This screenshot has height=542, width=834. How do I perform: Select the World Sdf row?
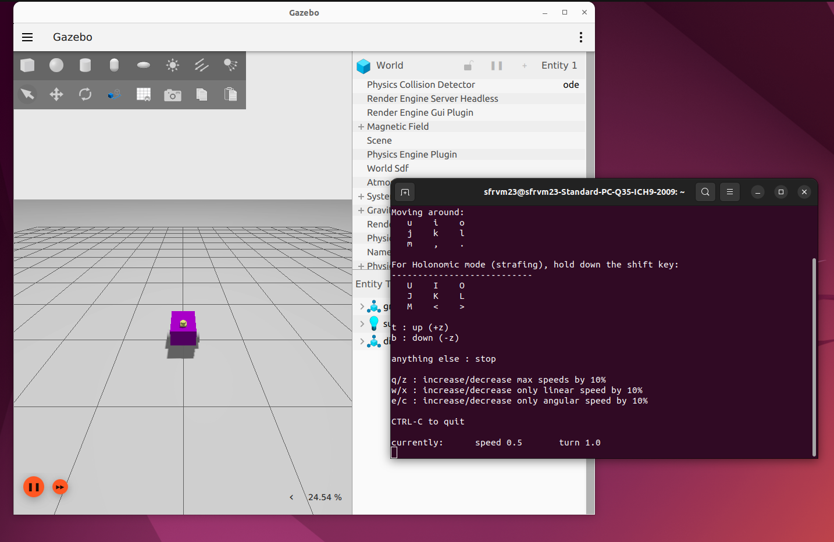click(469, 169)
